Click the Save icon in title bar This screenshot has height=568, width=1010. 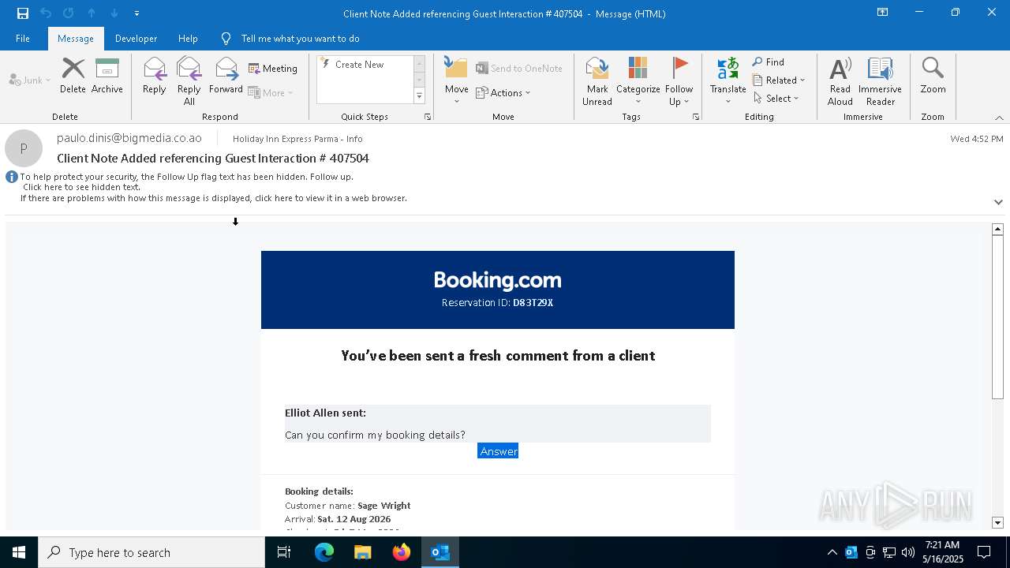[x=23, y=13]
